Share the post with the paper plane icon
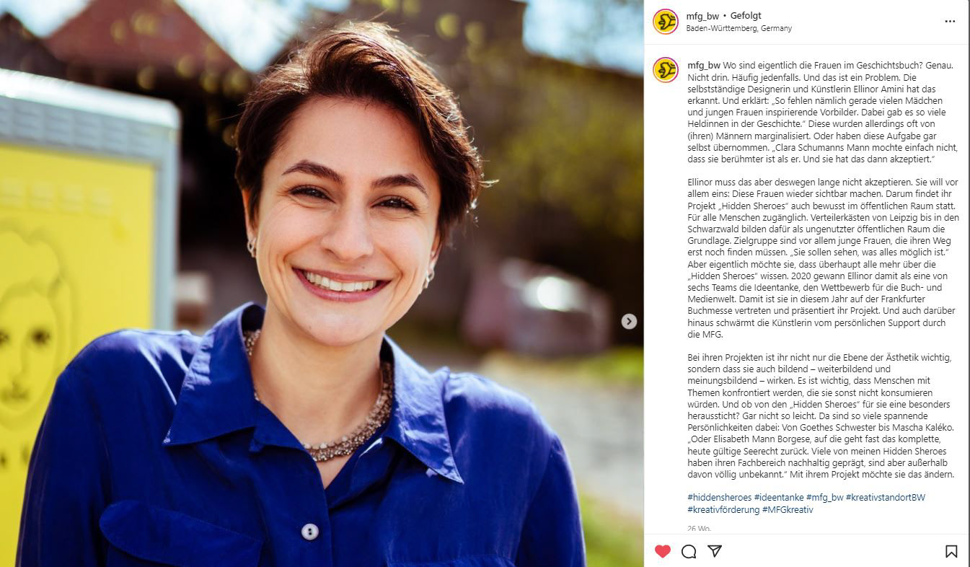Viewport: 970px width, 567px height. [x=715, y=551]
